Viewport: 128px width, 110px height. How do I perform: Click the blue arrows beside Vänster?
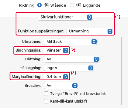point(66,50)
